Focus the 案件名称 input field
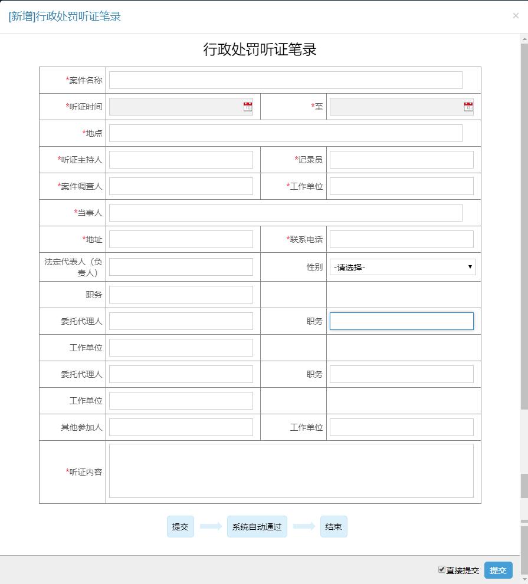 pos(286,80)
